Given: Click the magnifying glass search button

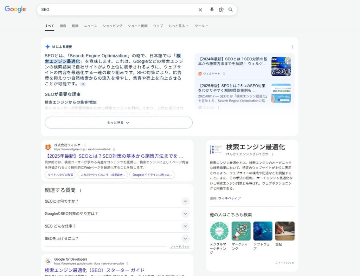Looking at the screenshot, I should 231,10.
